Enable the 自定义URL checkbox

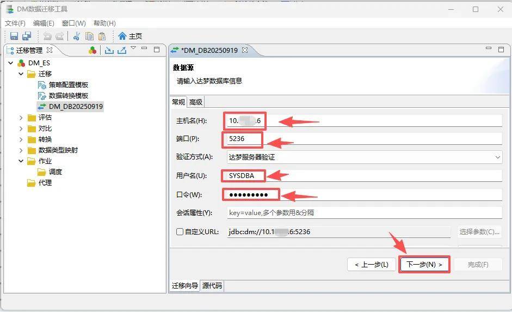(180, 231)
